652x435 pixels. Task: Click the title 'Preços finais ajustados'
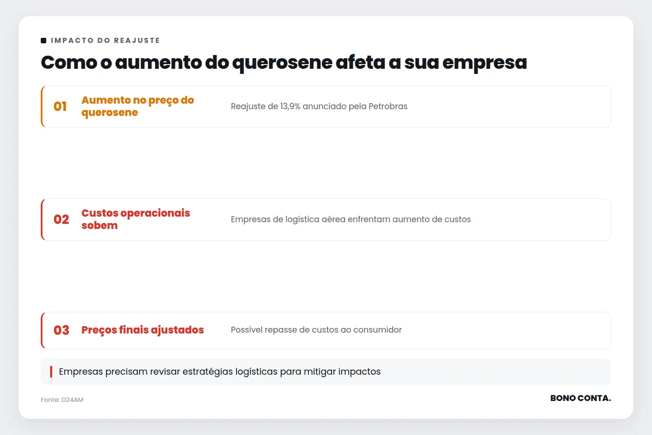pos(143,330)
